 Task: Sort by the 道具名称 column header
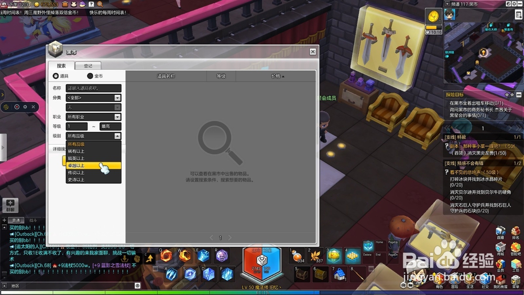[166, 76]
